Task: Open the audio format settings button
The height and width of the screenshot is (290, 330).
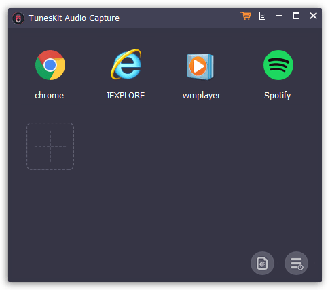Action: [x=262, y=263]
